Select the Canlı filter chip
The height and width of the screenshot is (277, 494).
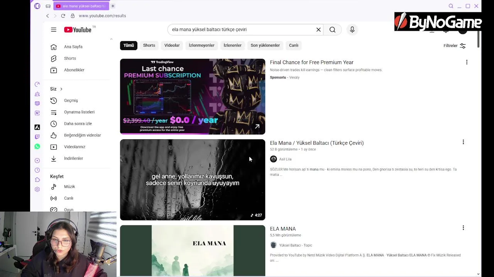click(x=293, y=45)
